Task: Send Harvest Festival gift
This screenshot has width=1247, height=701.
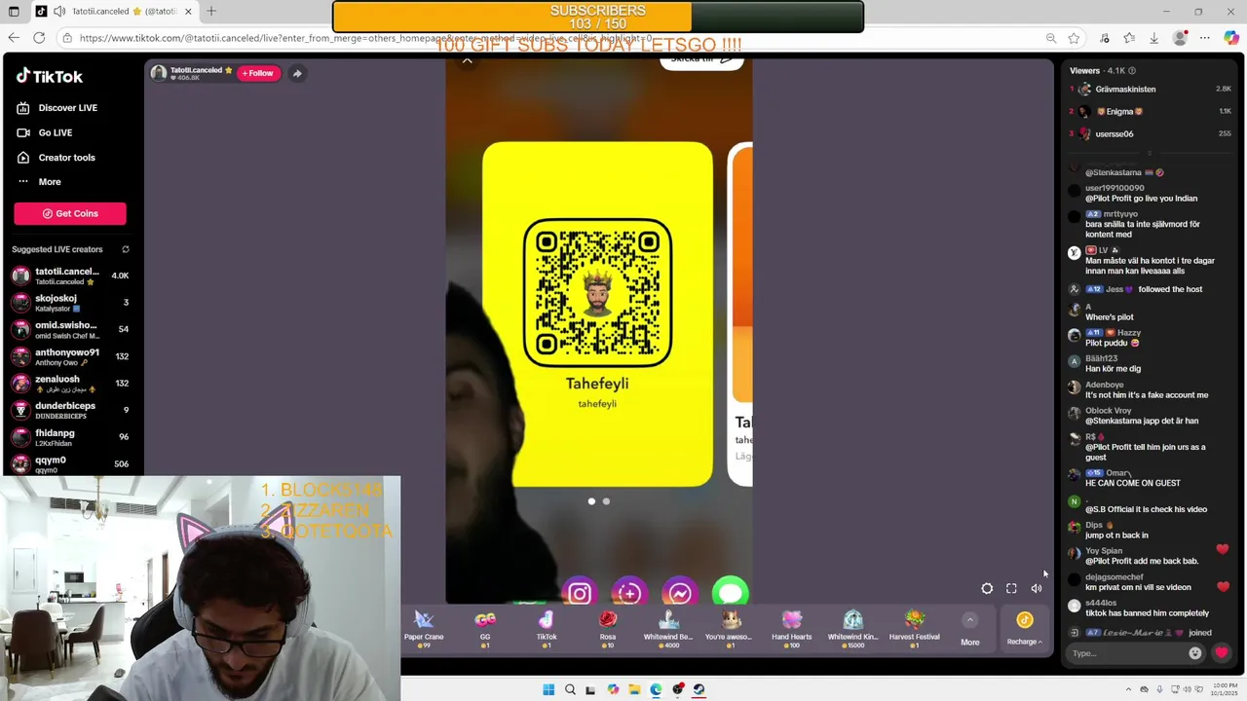Action: pyautogui.click(x=914, y=627)
